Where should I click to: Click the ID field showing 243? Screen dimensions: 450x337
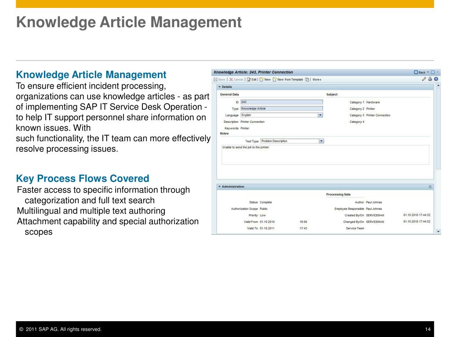click(282, 102)
